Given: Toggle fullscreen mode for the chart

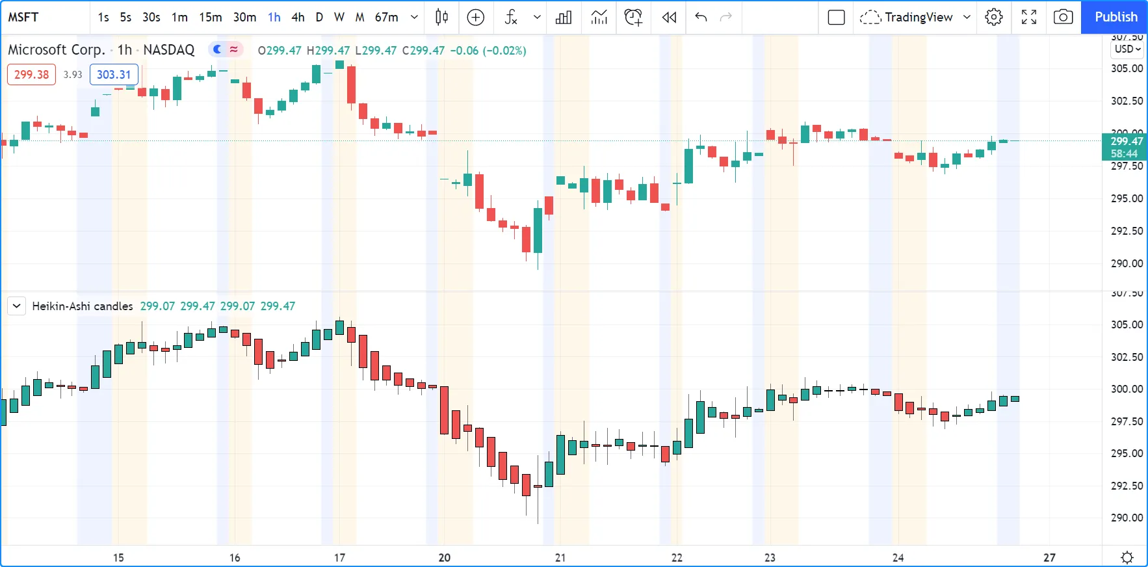Looking at the screenshot, I should pyautogui.click(x=1029, y=18).
